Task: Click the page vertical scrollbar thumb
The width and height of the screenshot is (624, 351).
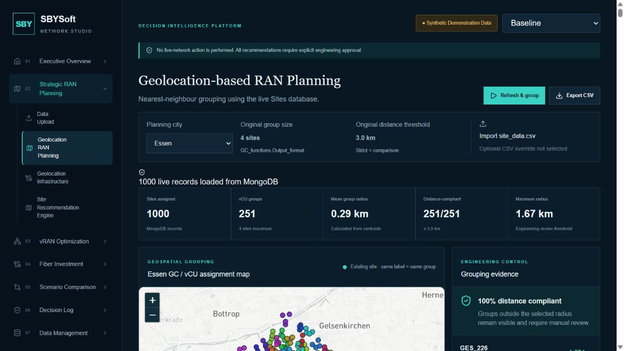Action: 620,13
